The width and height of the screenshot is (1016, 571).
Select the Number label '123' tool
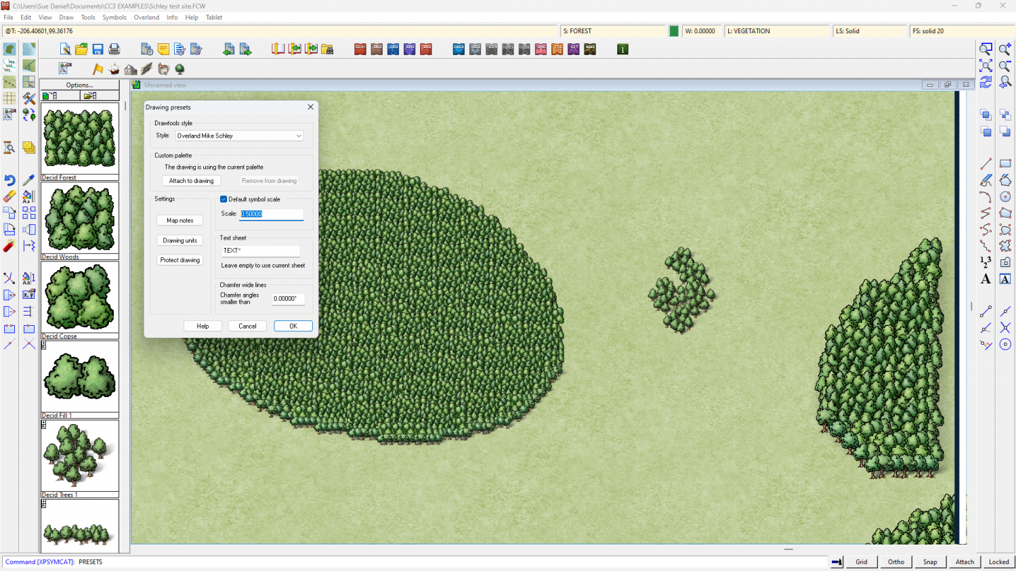click(986, 262)
